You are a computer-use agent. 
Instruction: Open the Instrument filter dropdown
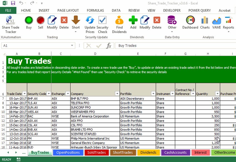point(173,93)
